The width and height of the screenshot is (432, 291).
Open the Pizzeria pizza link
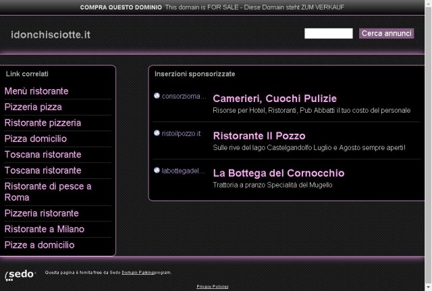pyautogui.click(x=33, y=107)
